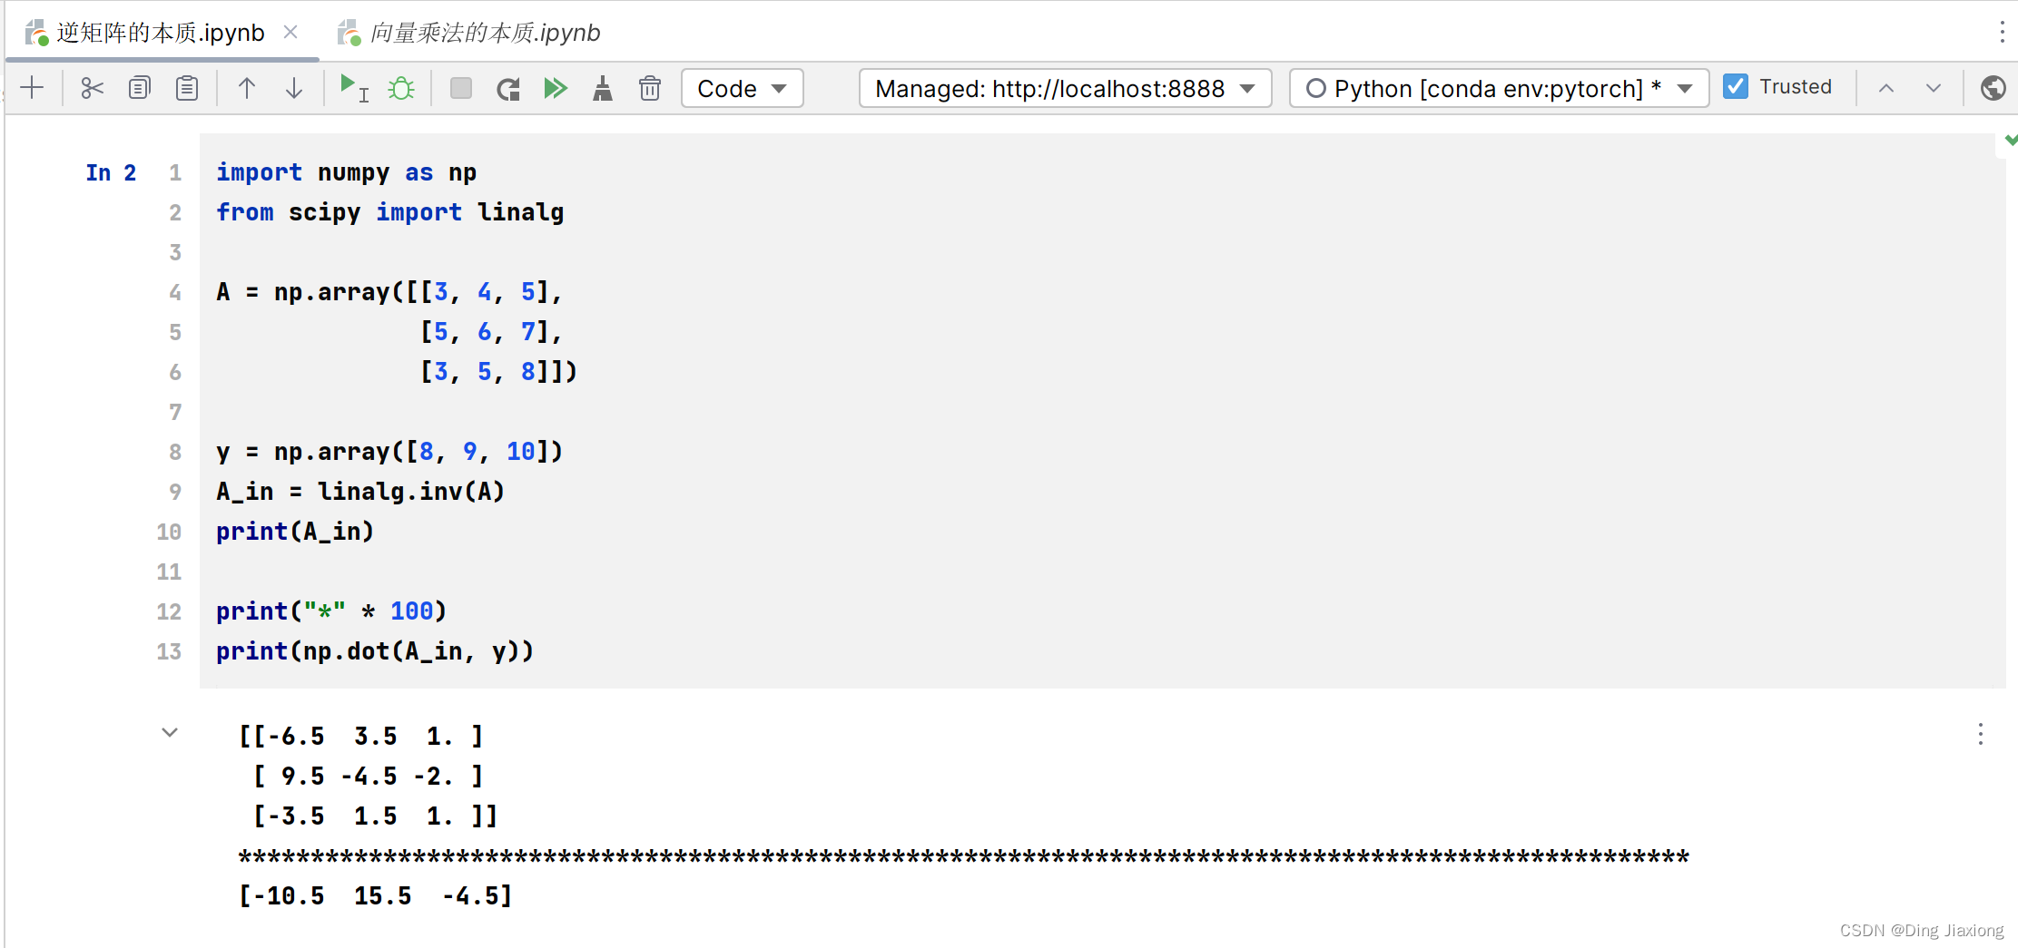
Task: Cut the selected cell with scissors
Action: (92, 88)
